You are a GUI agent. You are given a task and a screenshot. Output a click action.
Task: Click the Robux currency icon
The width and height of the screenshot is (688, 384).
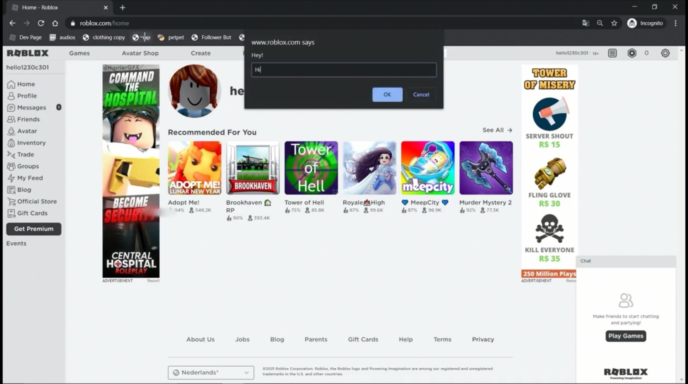tap(632, 53)
